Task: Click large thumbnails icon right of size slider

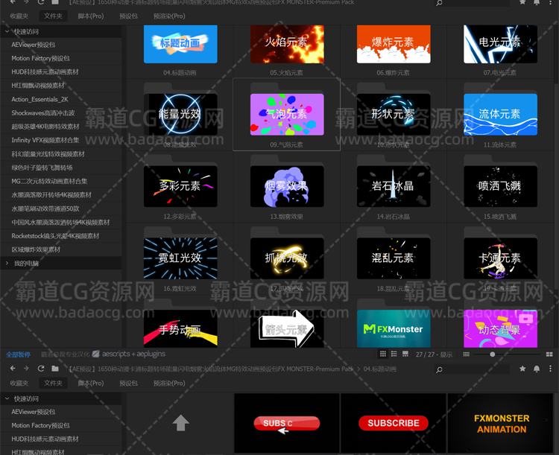Action: 549,354
